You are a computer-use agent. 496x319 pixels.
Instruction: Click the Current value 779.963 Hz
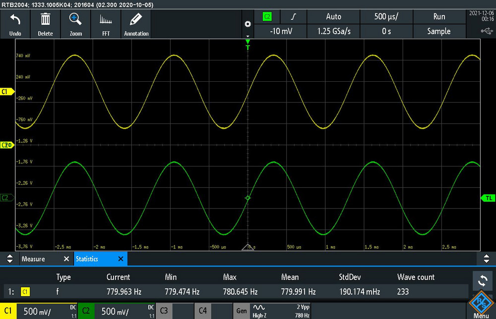coord(124,292)
